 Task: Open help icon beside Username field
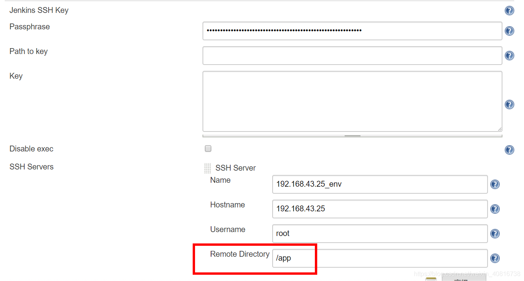tap(495, 234)
